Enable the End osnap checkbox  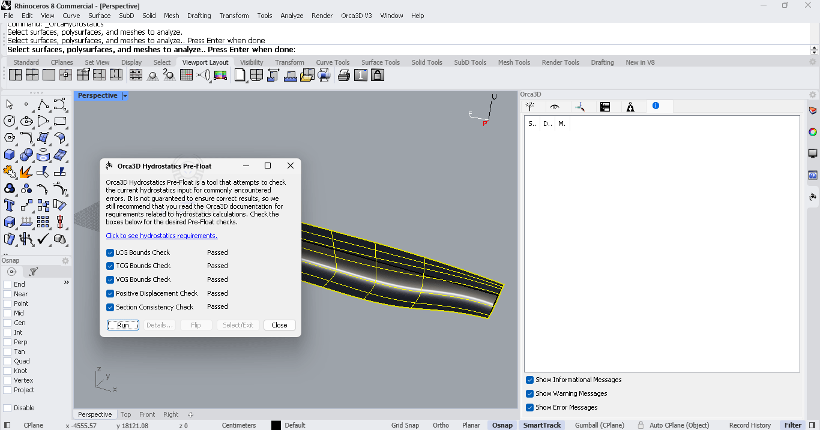pyautogui.click(x=8, y=284)
